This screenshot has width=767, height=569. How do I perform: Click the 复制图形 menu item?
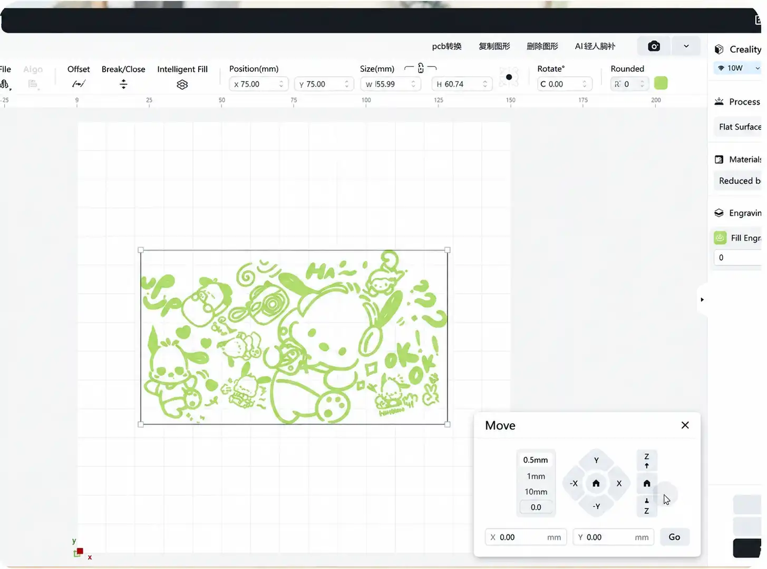point(494,46)
